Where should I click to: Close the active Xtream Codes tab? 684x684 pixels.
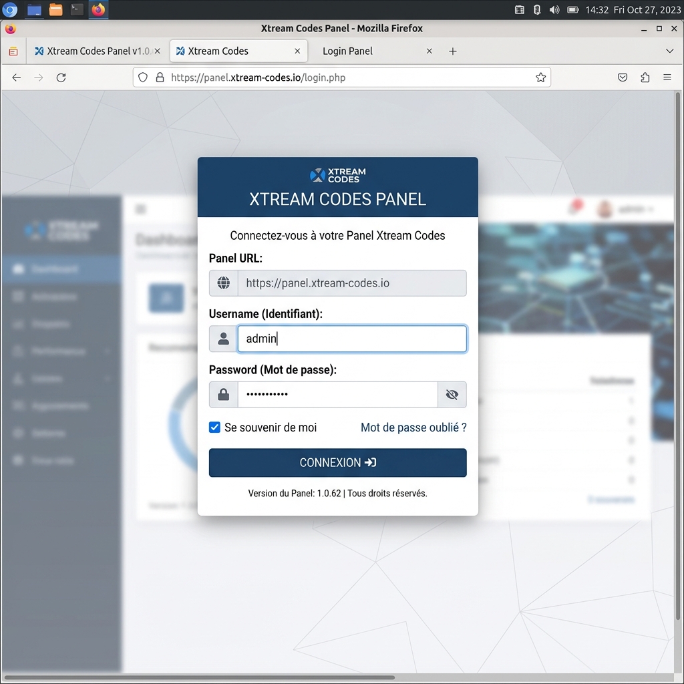[297, 51]
